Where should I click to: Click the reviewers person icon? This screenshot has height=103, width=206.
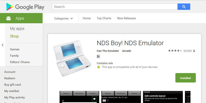tap(194, 51)
